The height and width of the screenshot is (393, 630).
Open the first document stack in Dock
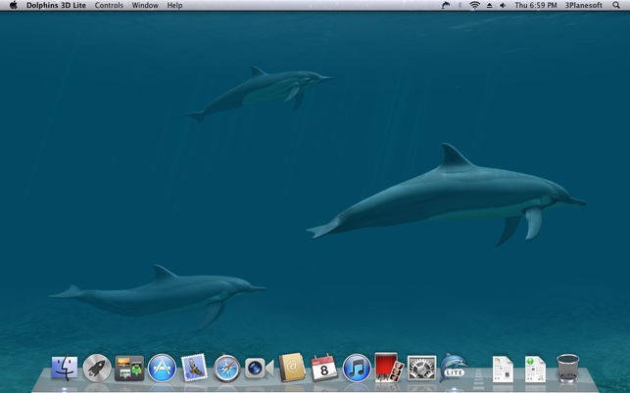pos(503,369)
